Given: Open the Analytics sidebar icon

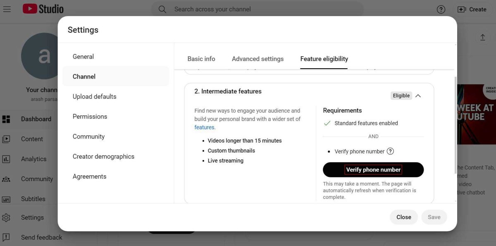Looking at the screenshot, I should point(6,159).
